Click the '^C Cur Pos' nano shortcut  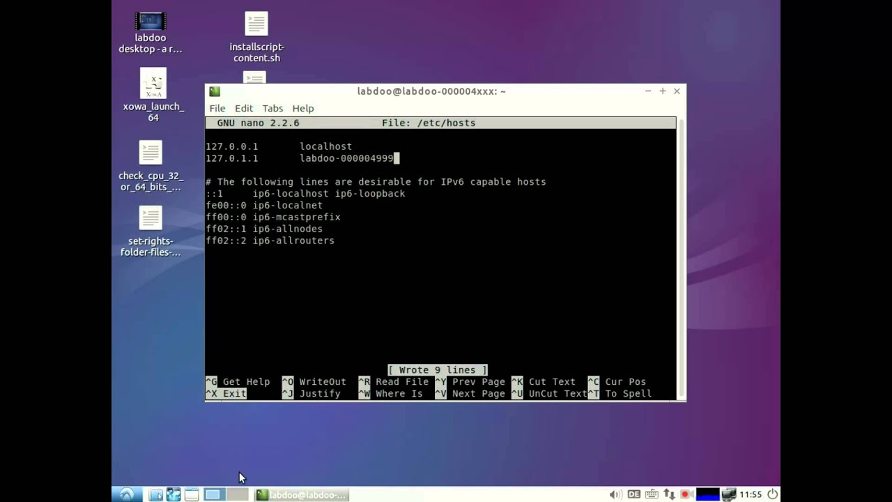point(617,382)
